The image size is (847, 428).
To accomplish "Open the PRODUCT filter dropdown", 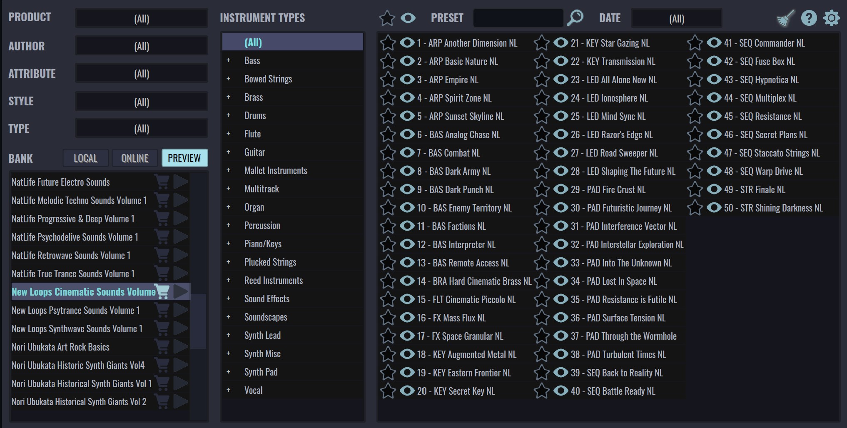I will click(142, 19).
